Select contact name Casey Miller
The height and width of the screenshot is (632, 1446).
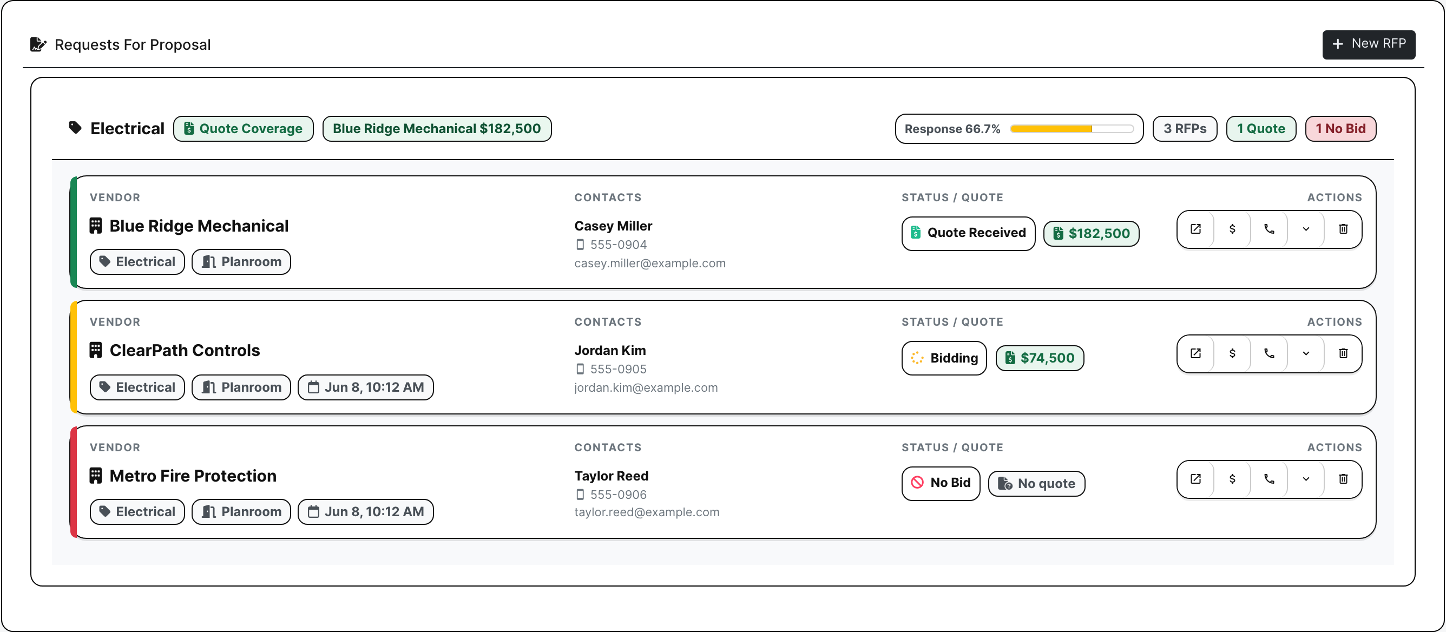(613, 226)
